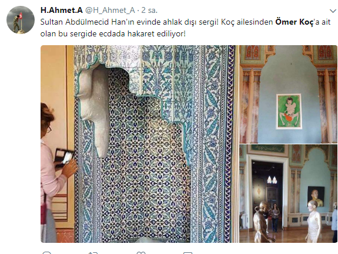This screenshot has height=254, width=338.
Task: Open H.Ahmet.A's profile avatar
Action: (21, 20)
